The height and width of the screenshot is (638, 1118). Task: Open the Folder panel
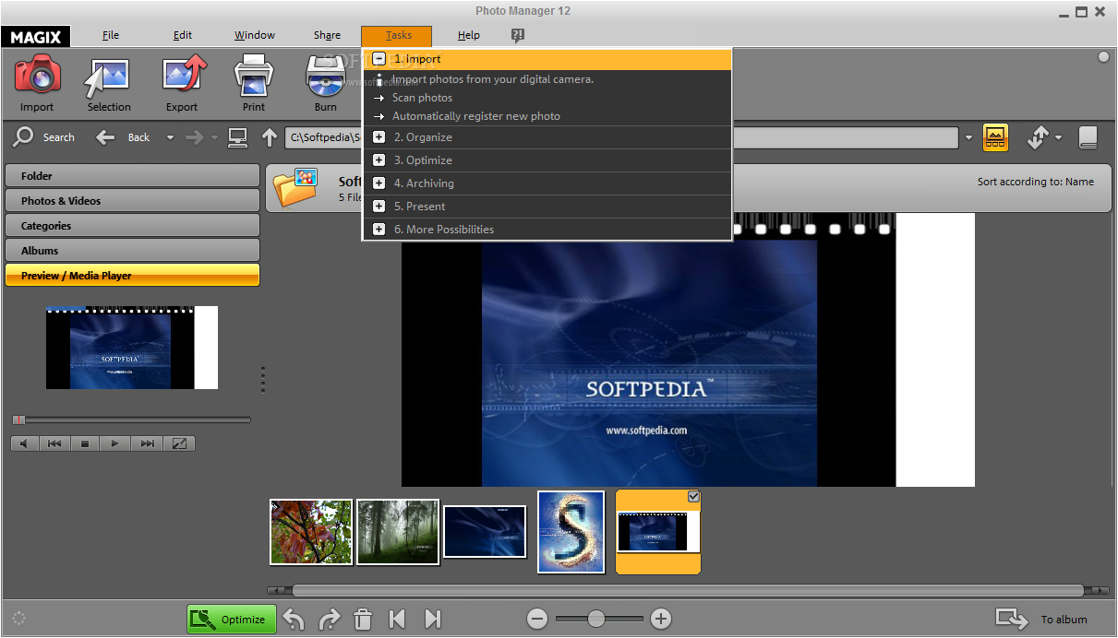(132, 175)
